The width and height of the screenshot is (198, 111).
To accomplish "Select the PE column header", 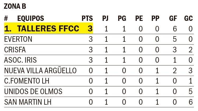I will pyautogui.click(x=139, y=18).
